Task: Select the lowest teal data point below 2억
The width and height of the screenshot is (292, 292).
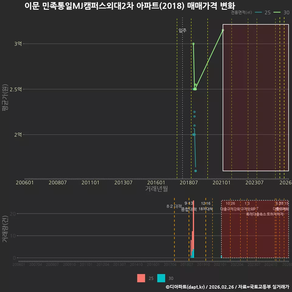Action: 196,171
